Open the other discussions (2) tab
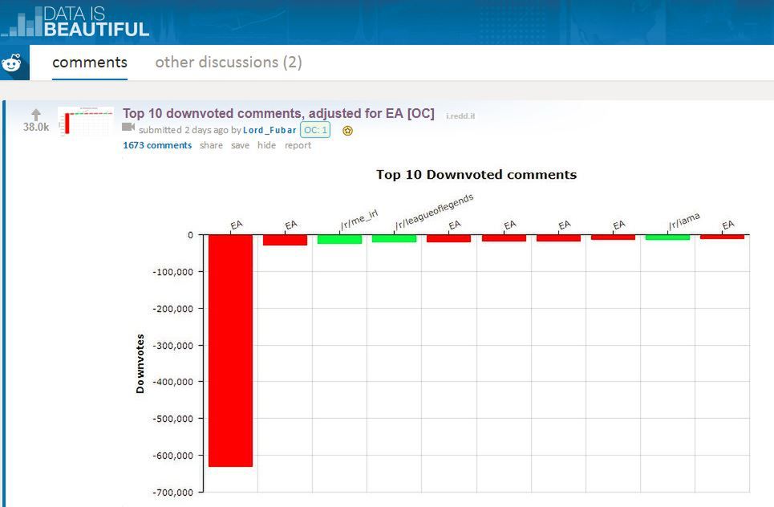Viewport: 774px width, 507px height. point(229,63)
